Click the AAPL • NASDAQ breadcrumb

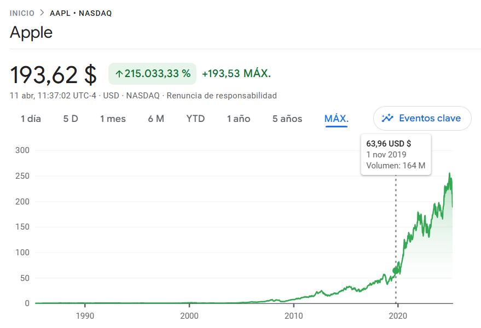[x=80, y=13]
